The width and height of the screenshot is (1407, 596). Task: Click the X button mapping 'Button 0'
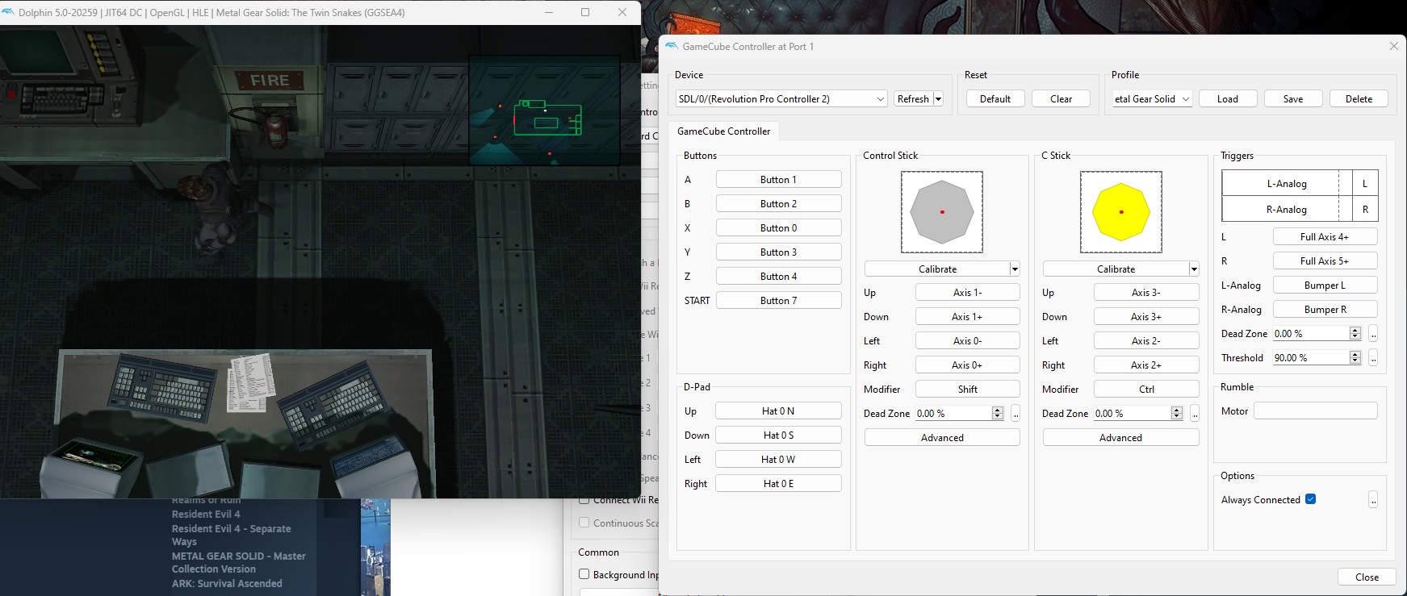(x=779, y=227)
